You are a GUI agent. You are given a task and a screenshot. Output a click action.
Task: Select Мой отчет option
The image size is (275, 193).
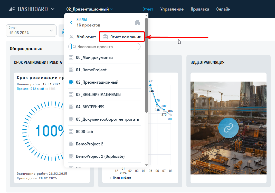pos(86,37)
